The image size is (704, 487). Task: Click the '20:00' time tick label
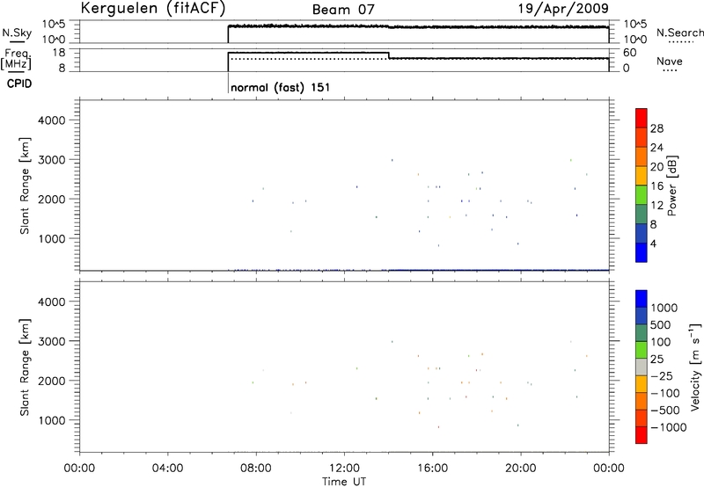click(x=521, y=469)
